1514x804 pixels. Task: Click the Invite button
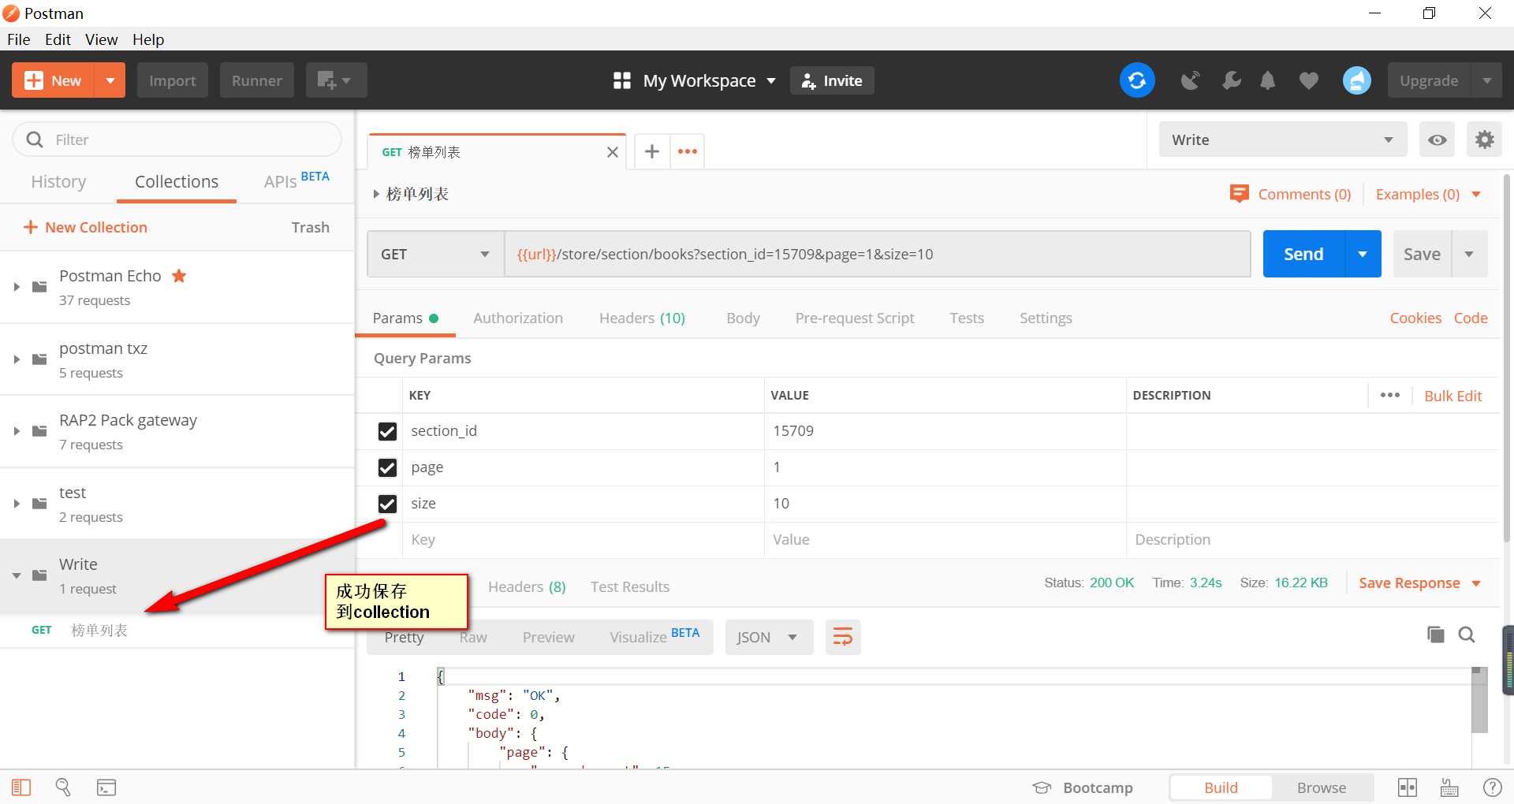tap(832, 80)
